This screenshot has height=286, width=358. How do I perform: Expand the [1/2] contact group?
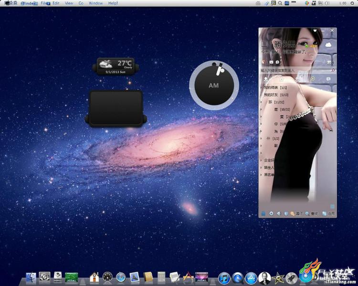273,138
